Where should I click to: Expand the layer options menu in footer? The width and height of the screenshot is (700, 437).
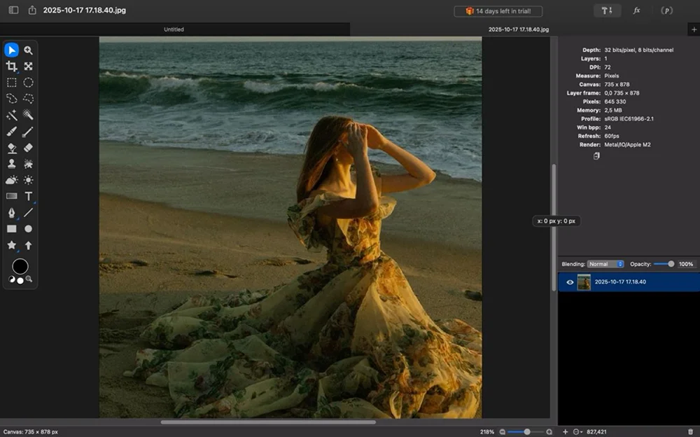pyautogui.click(x=577, y=432)
